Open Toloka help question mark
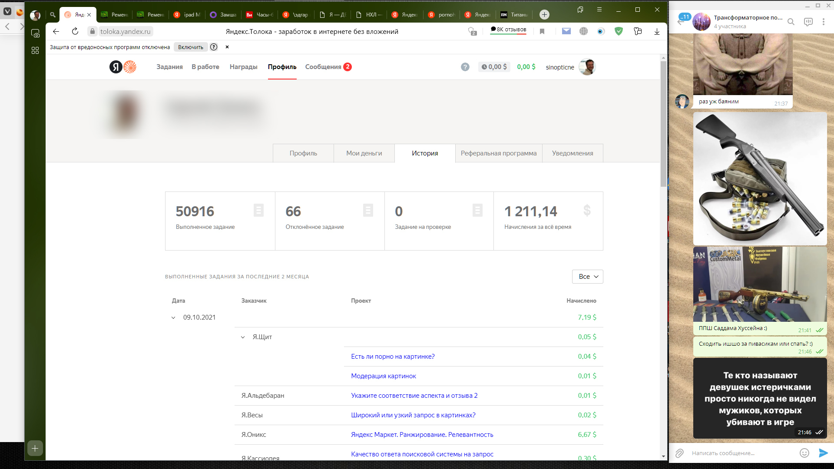This screenshot has width=834, height=469. (x=465, y=67)
